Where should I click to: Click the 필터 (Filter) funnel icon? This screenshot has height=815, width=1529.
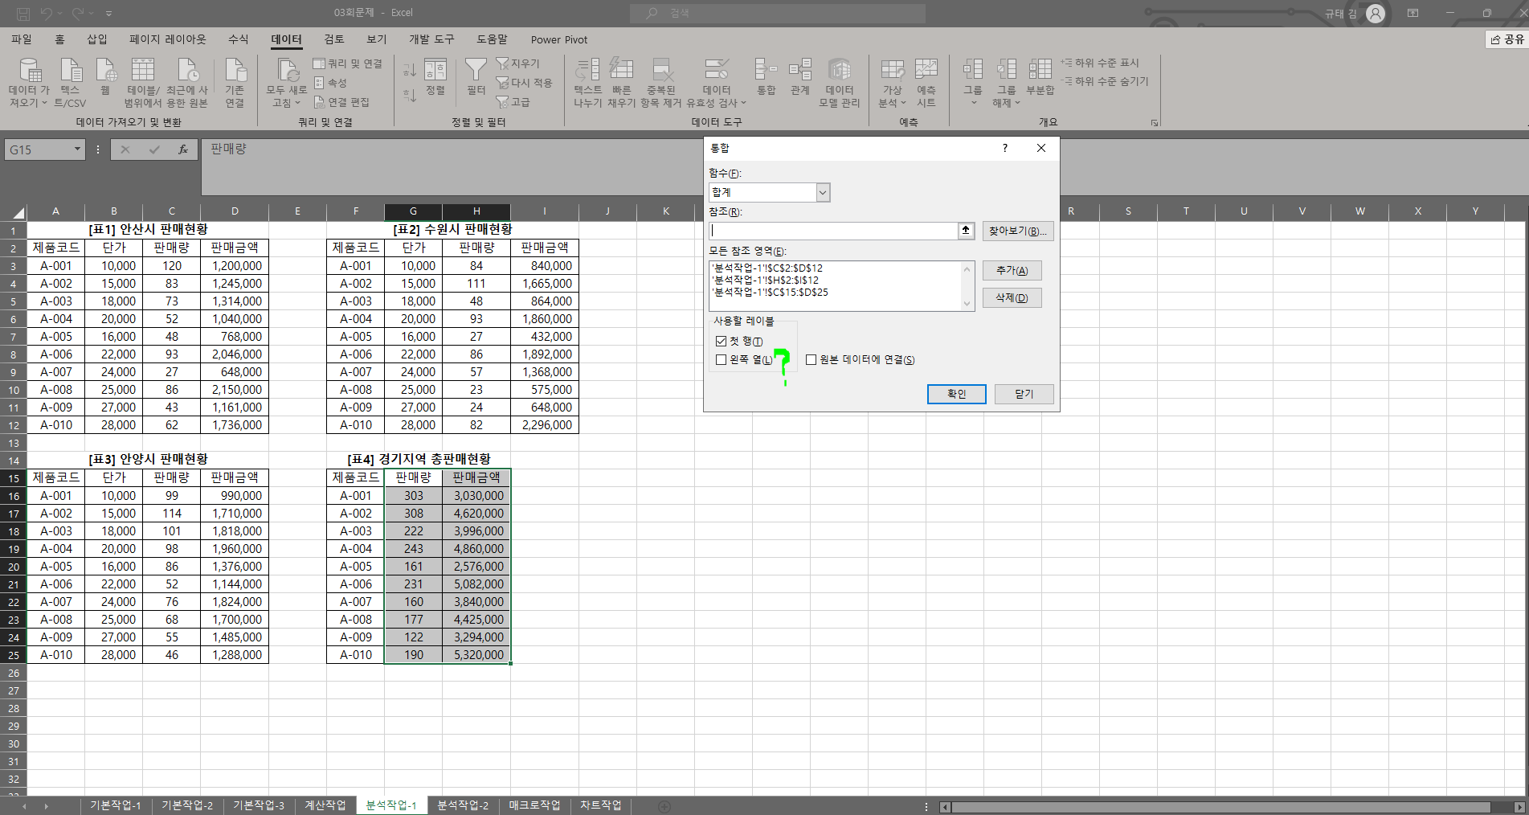point(476,72)
